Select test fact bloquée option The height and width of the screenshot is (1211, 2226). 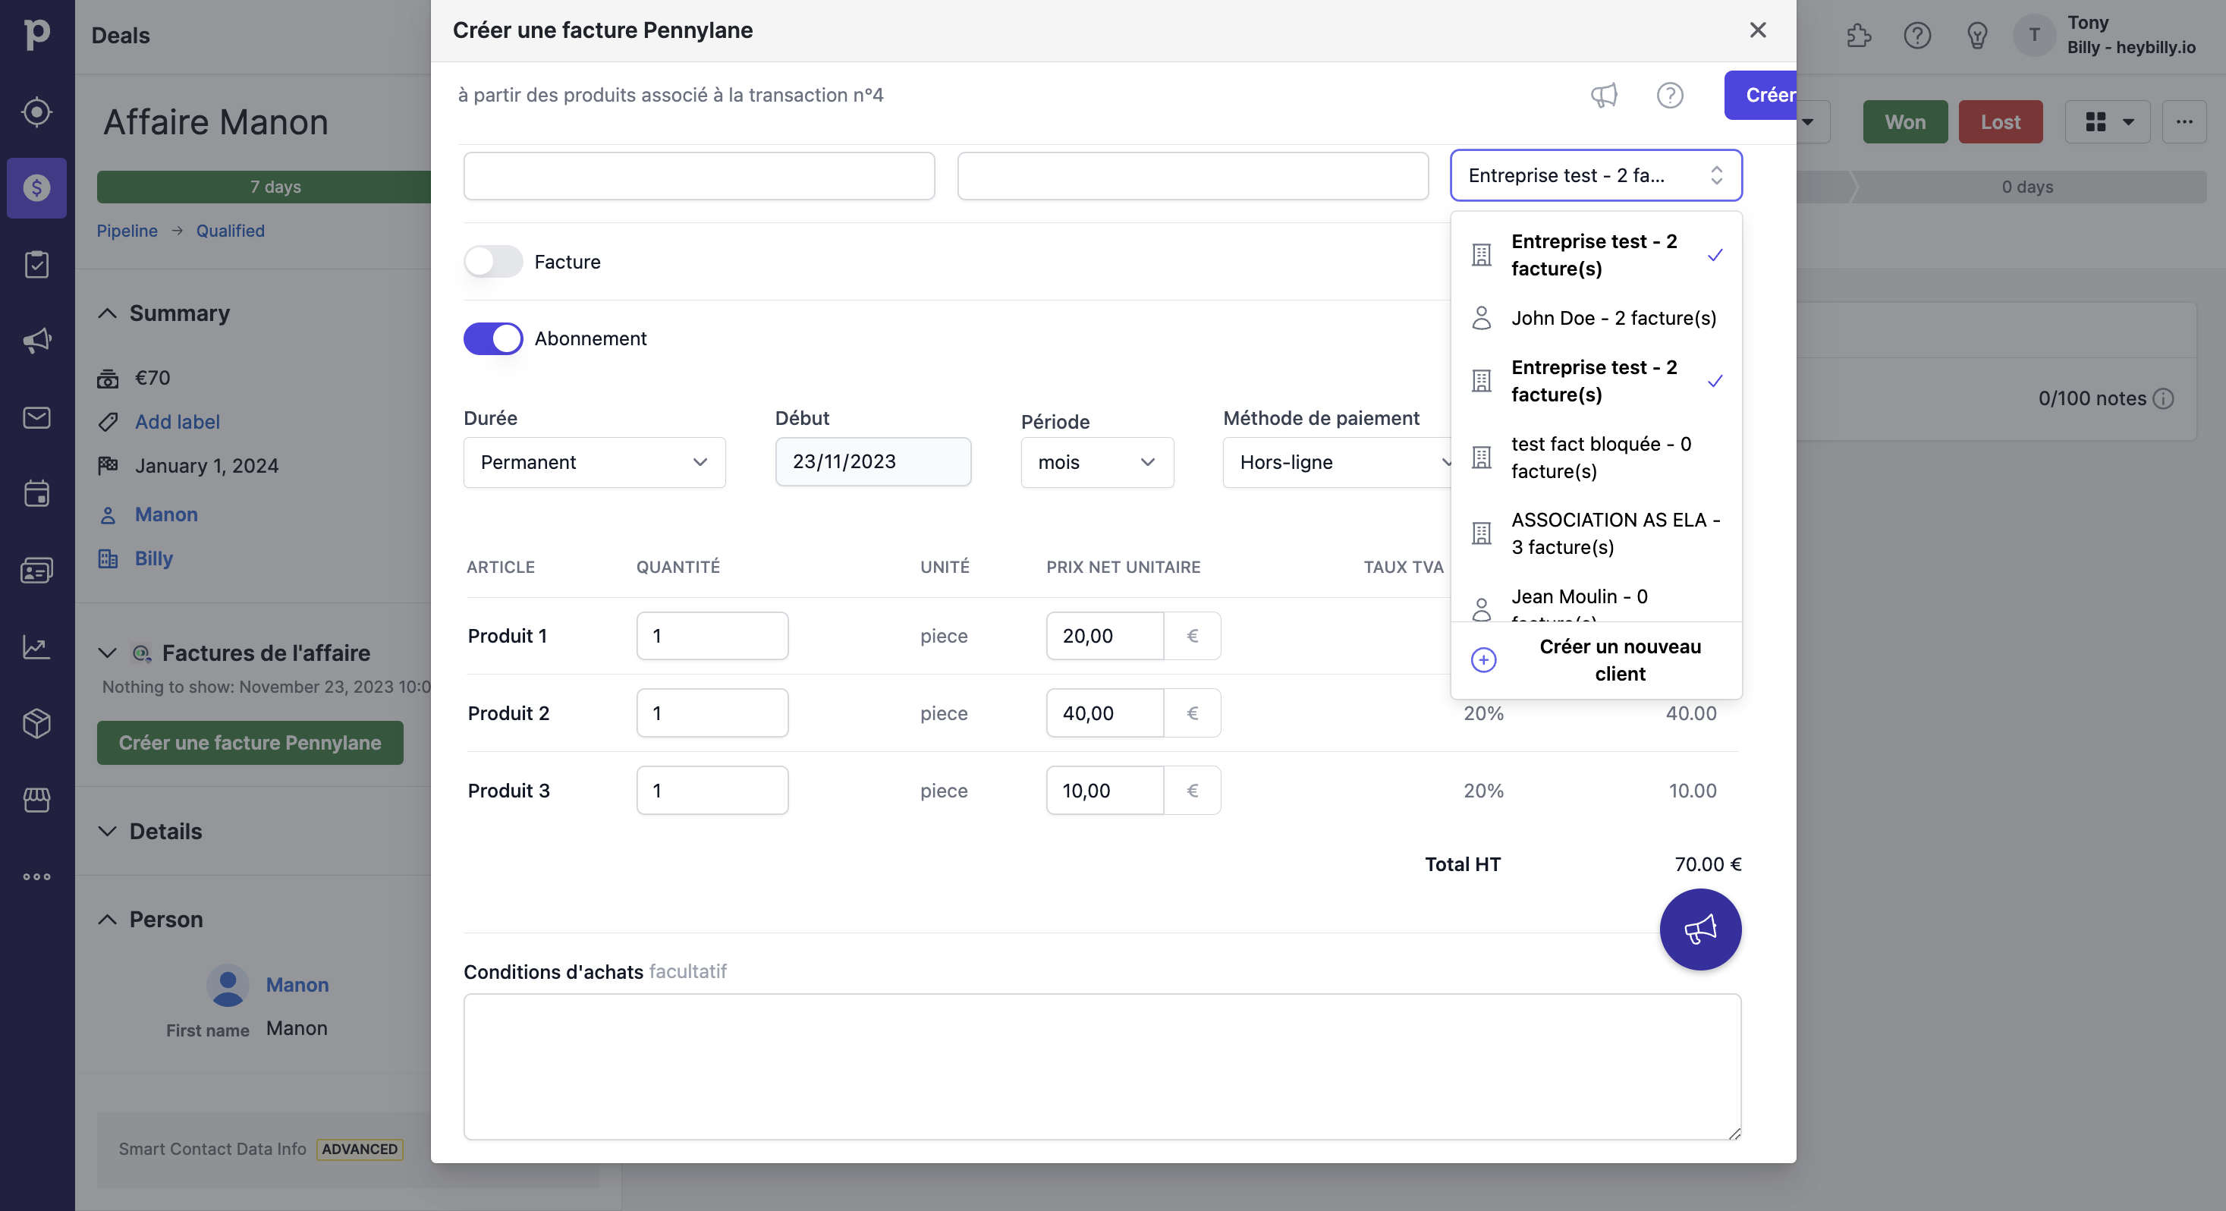coord(1596,458)
